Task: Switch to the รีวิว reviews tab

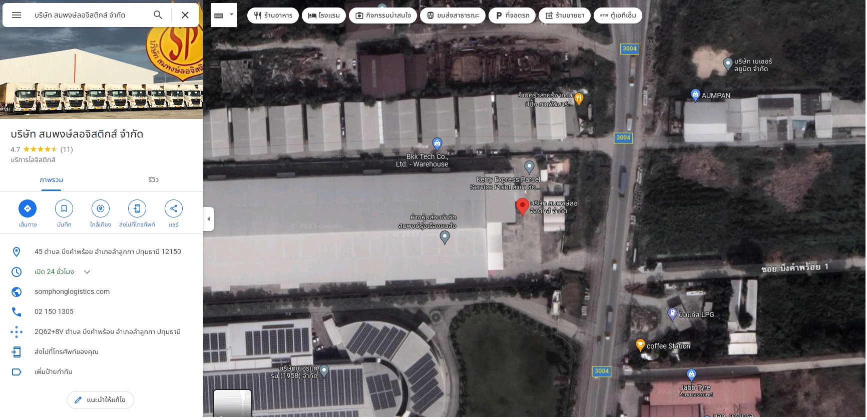Action: coord(153,180)
